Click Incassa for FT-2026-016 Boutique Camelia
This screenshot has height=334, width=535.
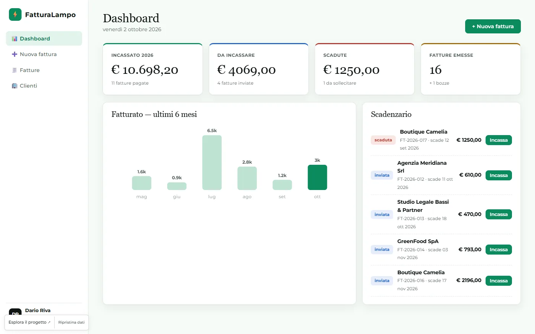click(499, 281)
